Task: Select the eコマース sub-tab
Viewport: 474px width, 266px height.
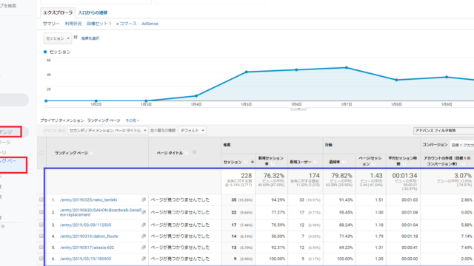Action: point(127,24)
